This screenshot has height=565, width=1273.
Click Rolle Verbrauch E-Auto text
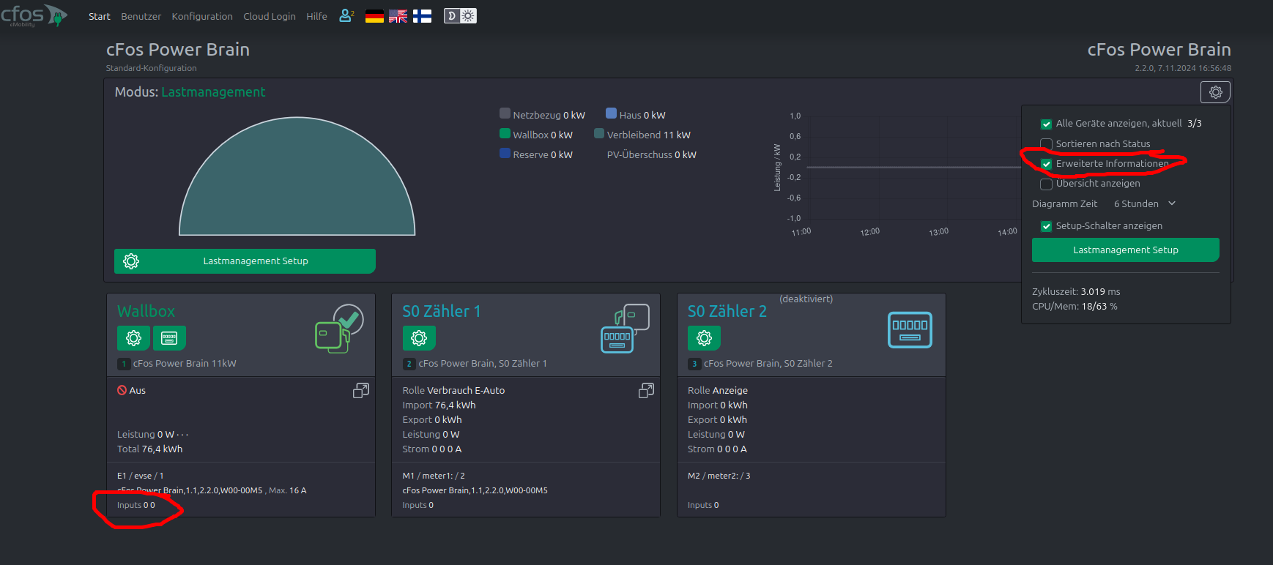coord(453,391)
